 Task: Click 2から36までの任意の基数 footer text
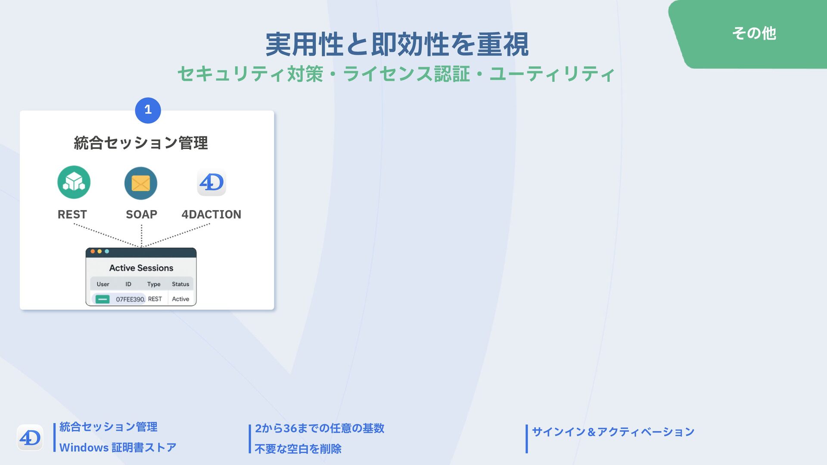point(319,428)
